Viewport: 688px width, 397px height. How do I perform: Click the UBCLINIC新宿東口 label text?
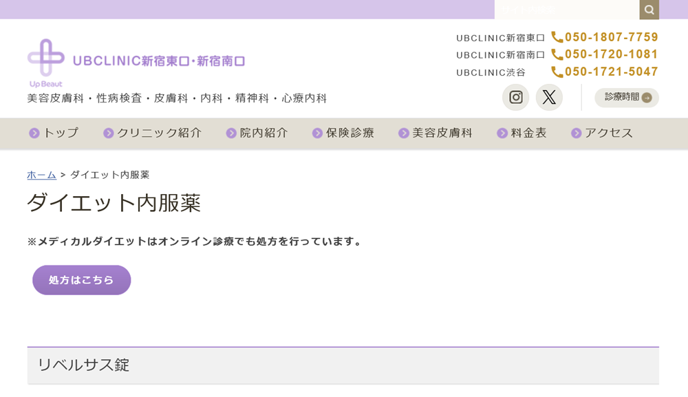click(x=500, y=38)
